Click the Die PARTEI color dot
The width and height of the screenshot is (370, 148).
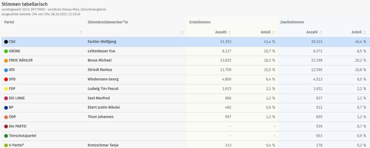click(x=6, y=127)
